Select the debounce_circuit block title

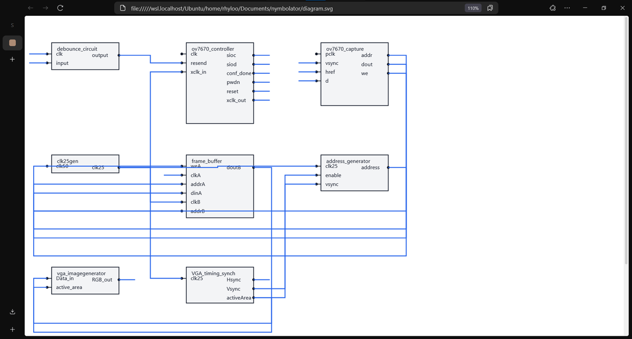pos(77,49)
